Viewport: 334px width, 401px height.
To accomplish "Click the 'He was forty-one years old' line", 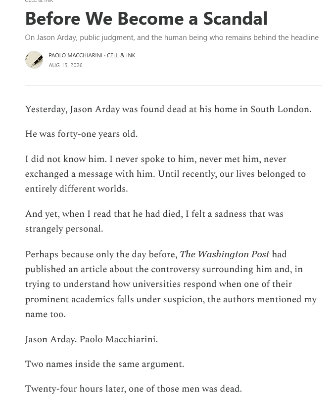I will (81, 134).
